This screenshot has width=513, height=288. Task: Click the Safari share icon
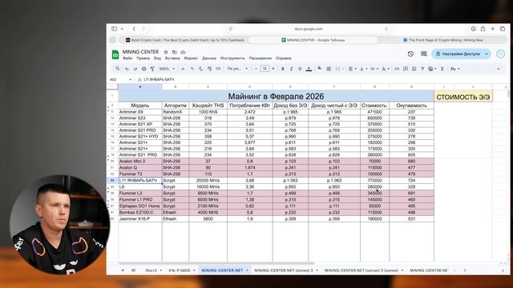click(483, 29)
